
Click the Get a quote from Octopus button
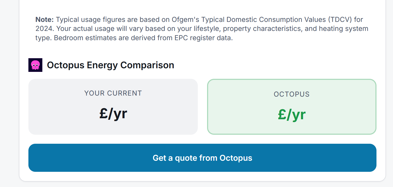(202, 158)
